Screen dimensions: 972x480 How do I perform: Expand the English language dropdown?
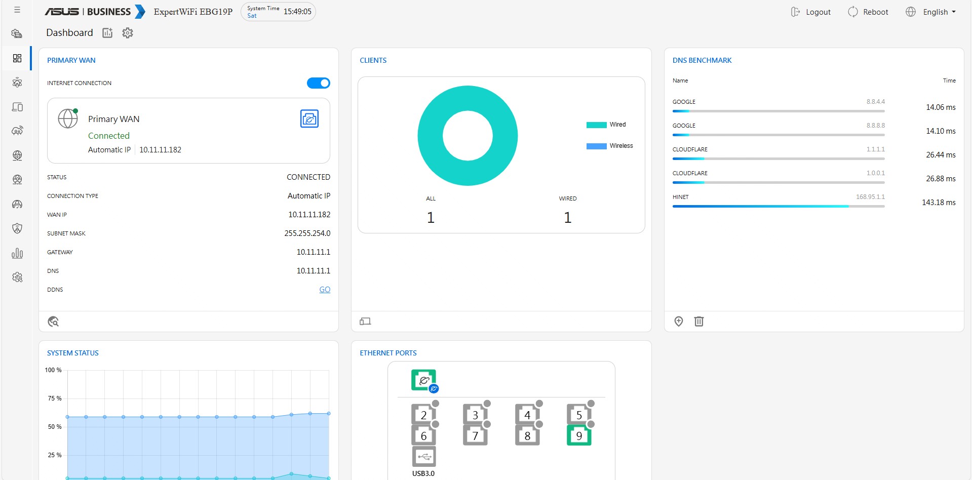pyautogui.click(x=931, y=12)
